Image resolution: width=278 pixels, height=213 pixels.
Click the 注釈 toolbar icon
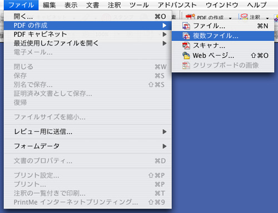point(244,17)
